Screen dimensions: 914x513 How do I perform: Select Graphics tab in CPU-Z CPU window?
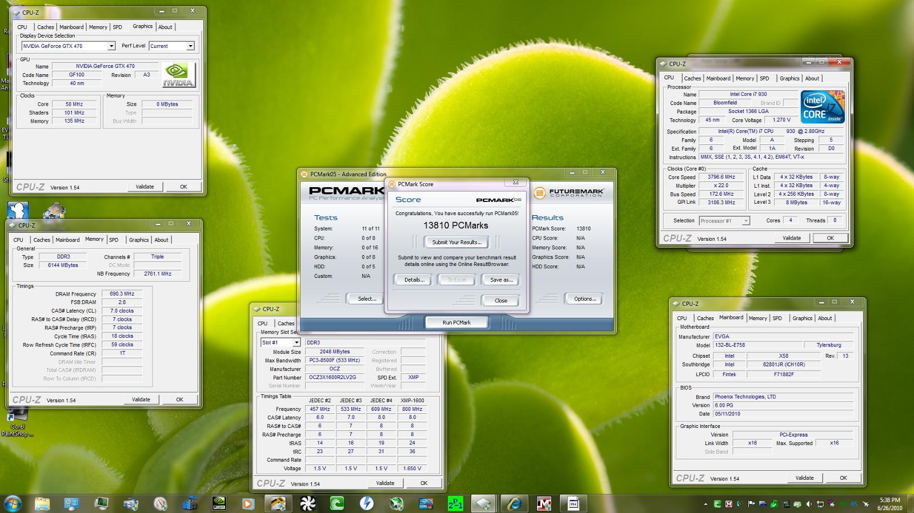tap(789, 78)
